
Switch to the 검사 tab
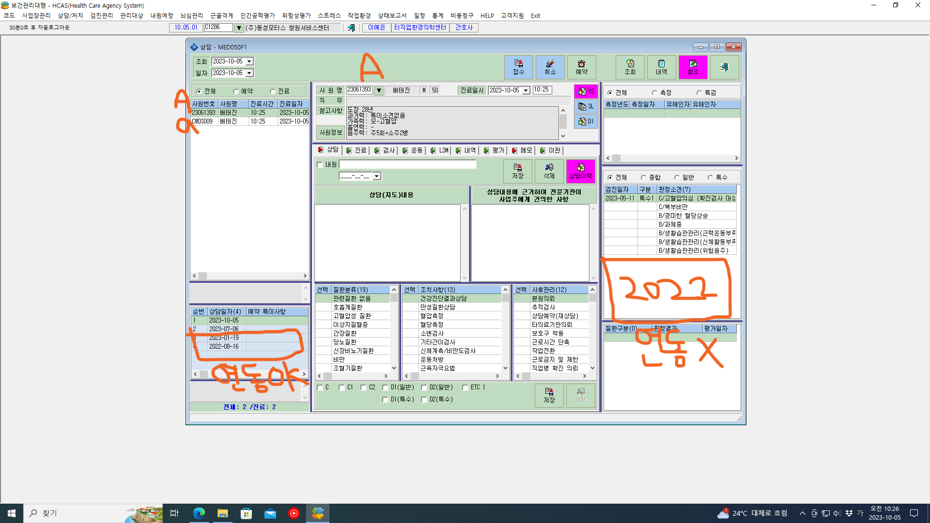click(x=384, y=151)
